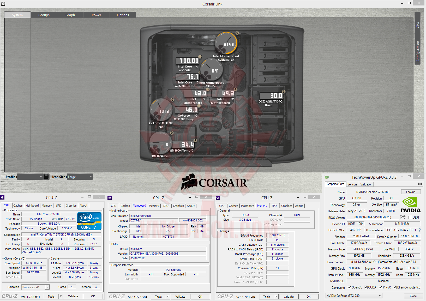
Task: Click the Corsair Link title bar app icon
Action: (3, 4)
